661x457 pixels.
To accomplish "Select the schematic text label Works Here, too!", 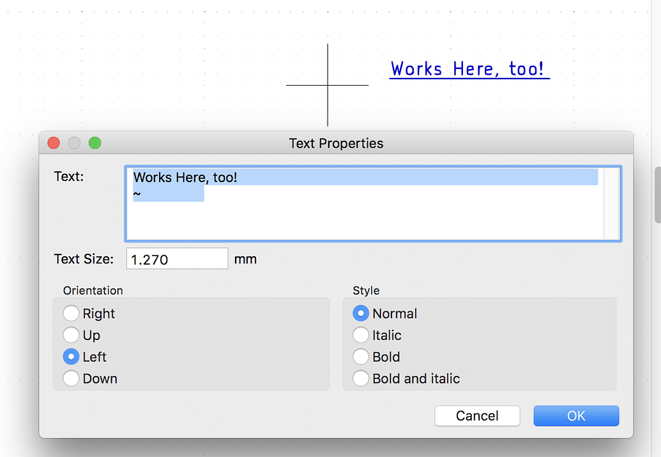I will [x=469, y=68].
